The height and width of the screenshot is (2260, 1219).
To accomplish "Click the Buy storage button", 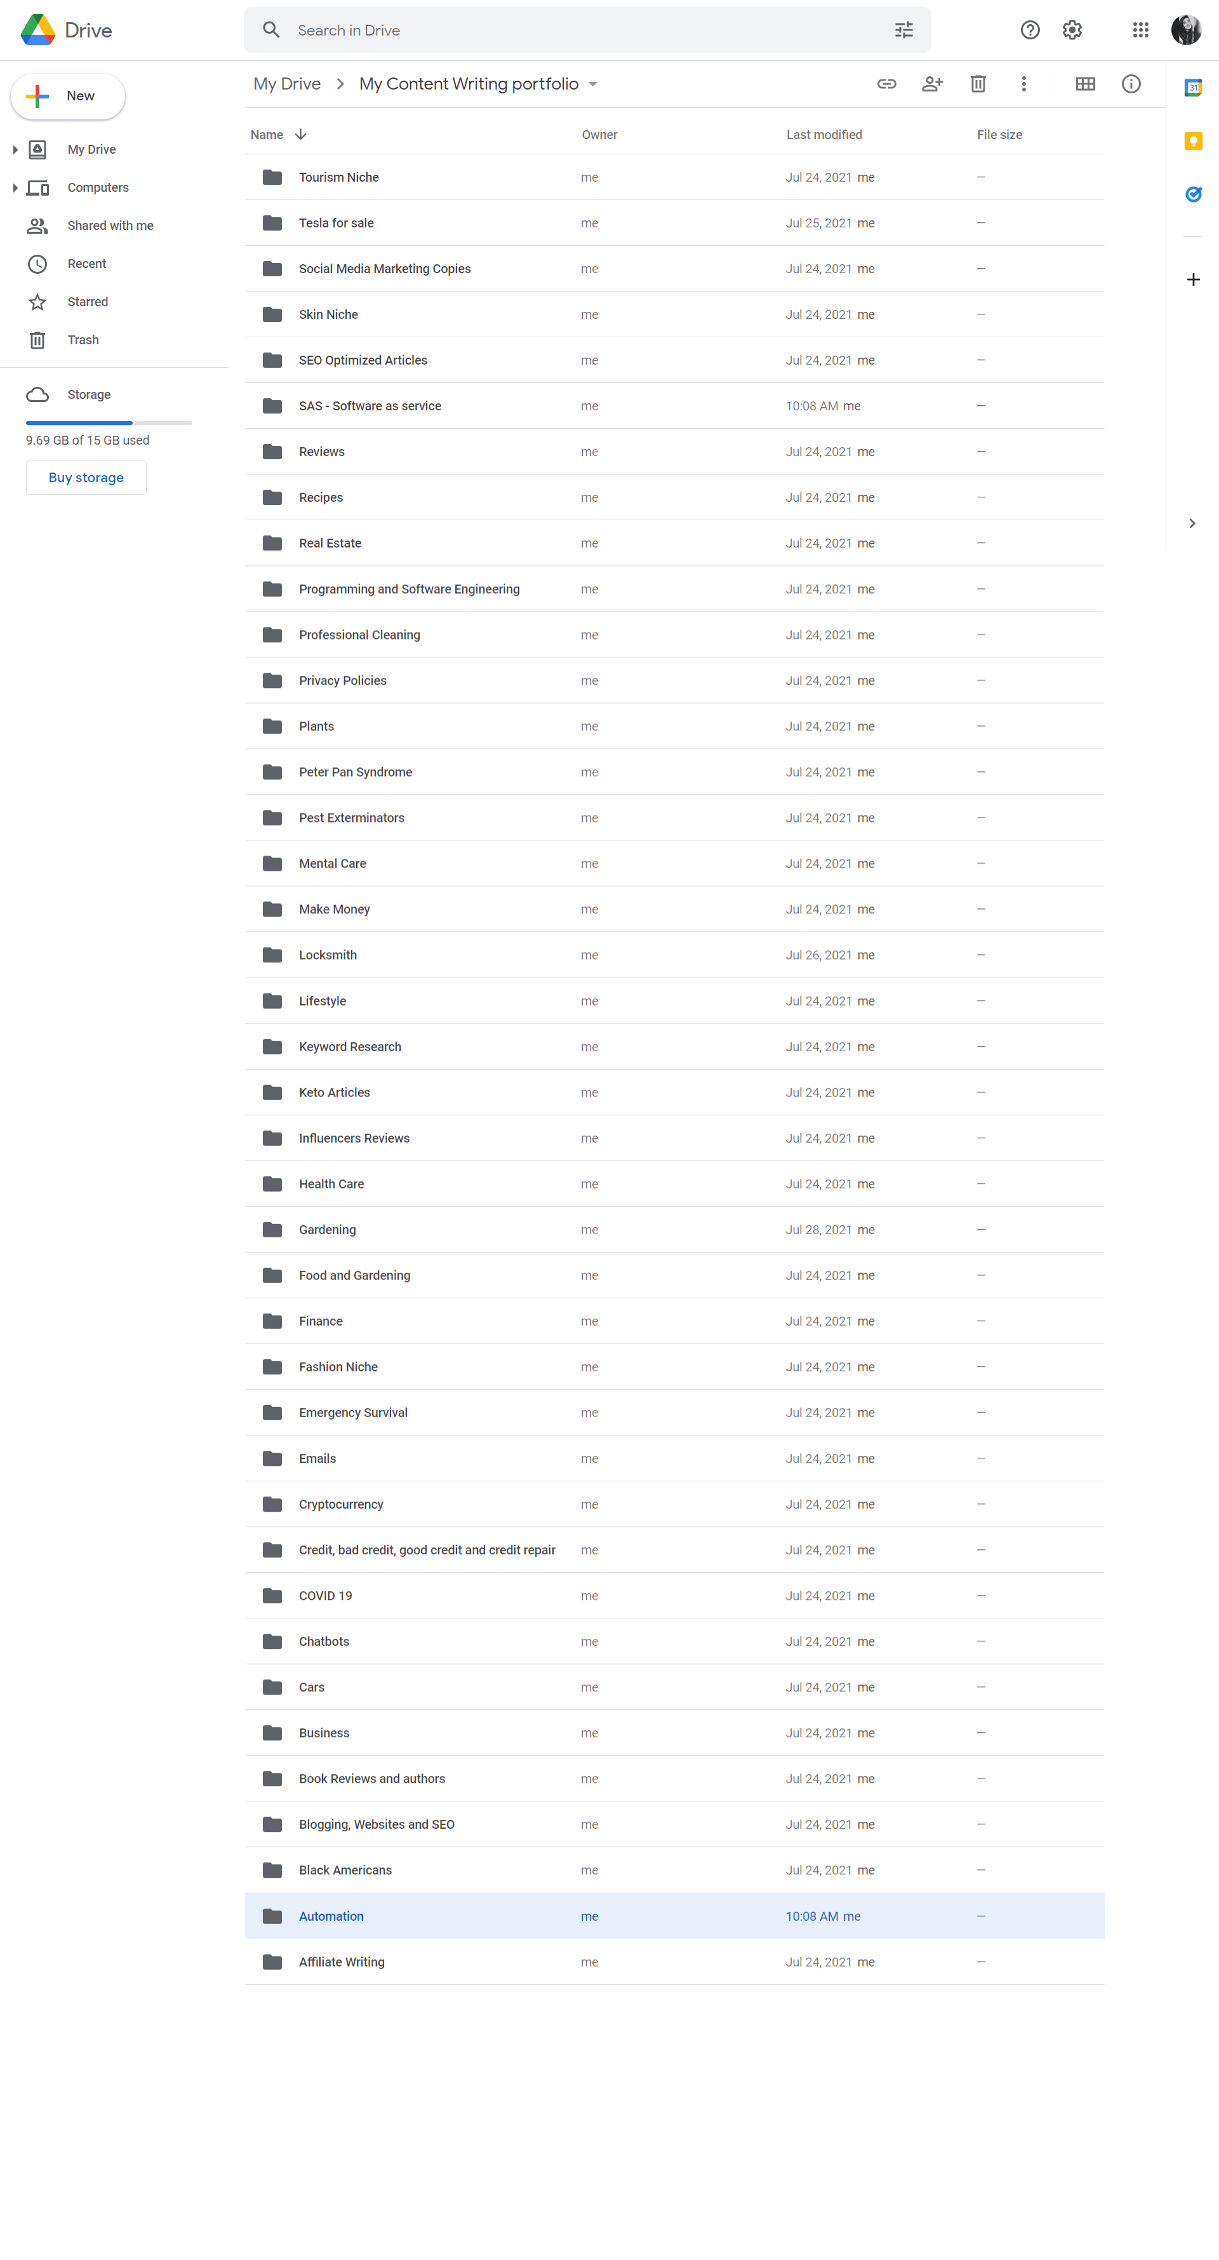I will tap(86, 478).
